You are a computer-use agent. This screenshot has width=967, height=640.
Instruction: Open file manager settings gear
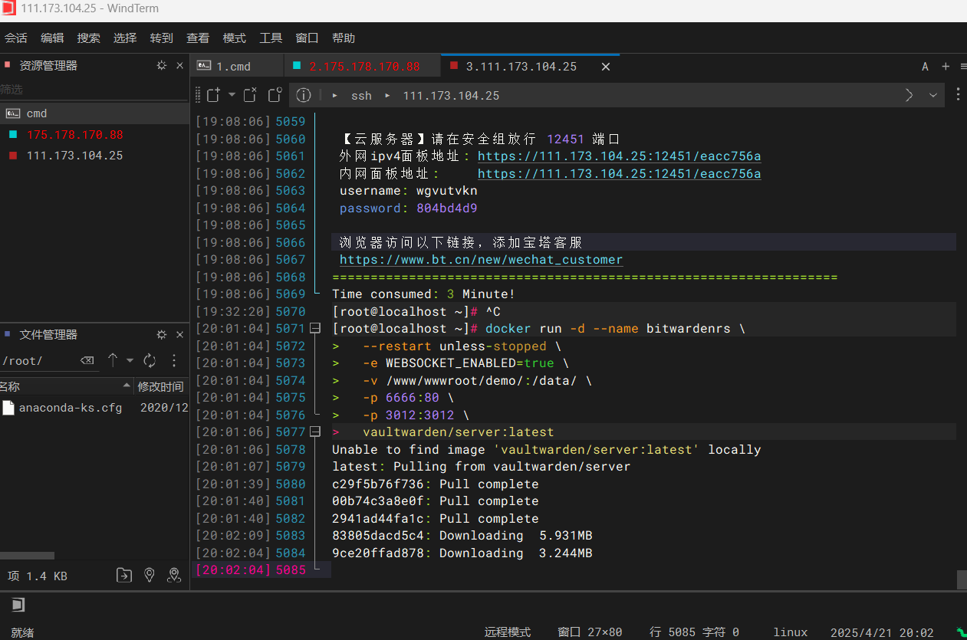(x=162, y=335)
